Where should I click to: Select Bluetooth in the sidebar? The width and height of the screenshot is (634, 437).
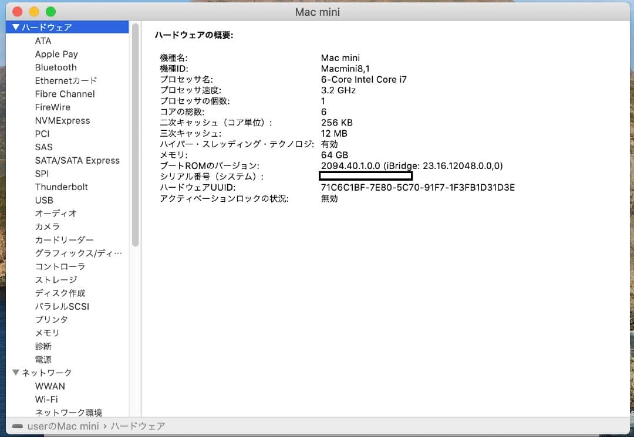[x=55, y=67]
